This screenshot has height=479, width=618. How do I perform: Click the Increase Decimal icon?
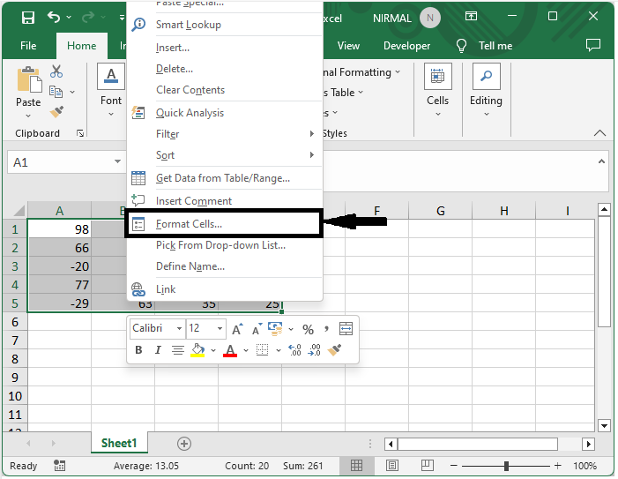294,350
